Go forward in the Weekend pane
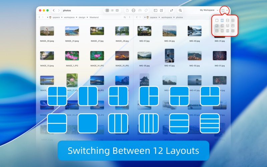 (43, 17)
